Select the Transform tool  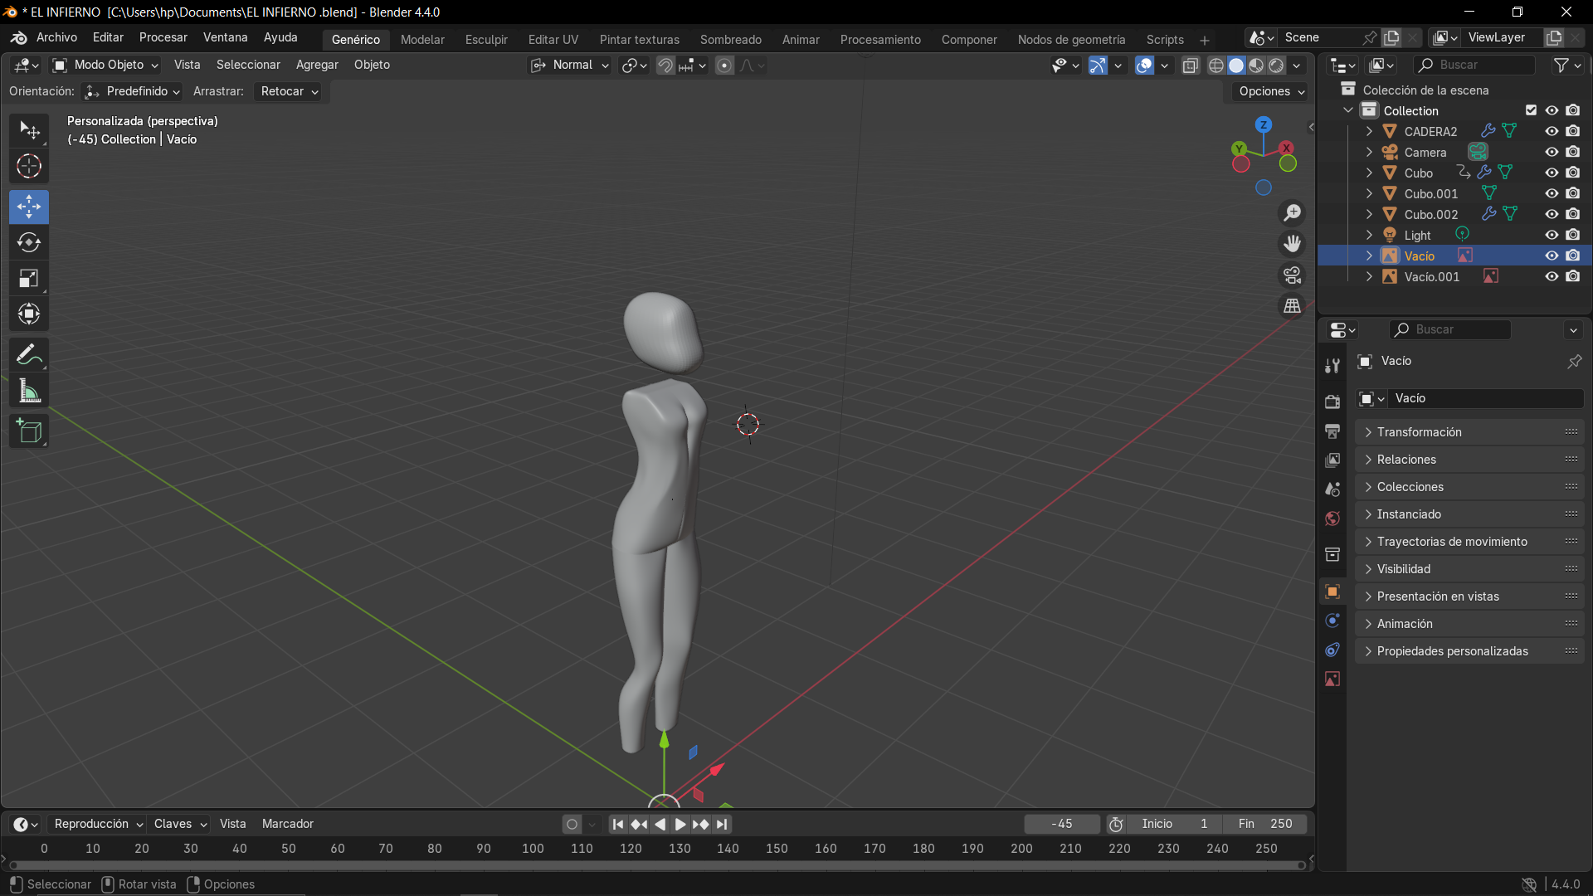[x=29, y=314]
